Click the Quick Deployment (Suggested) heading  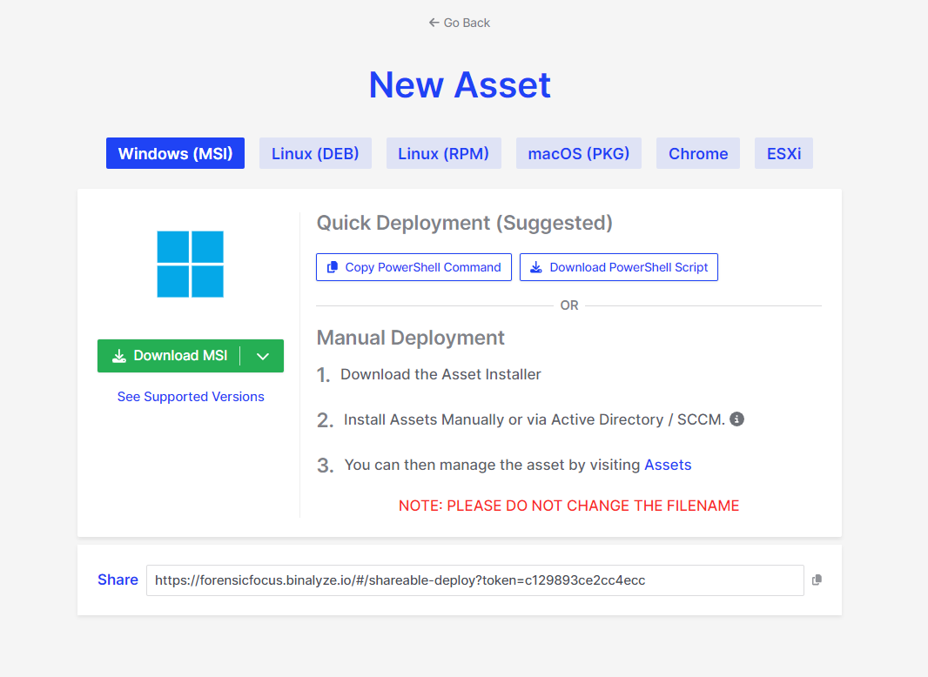[465, 223]
